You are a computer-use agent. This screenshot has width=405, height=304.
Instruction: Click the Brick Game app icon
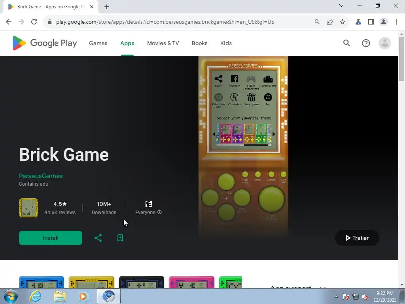tap(28, 208)
